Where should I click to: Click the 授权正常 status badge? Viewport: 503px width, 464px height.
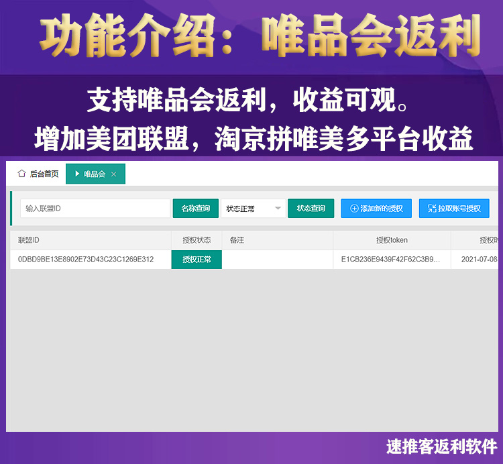pos(197,259)
